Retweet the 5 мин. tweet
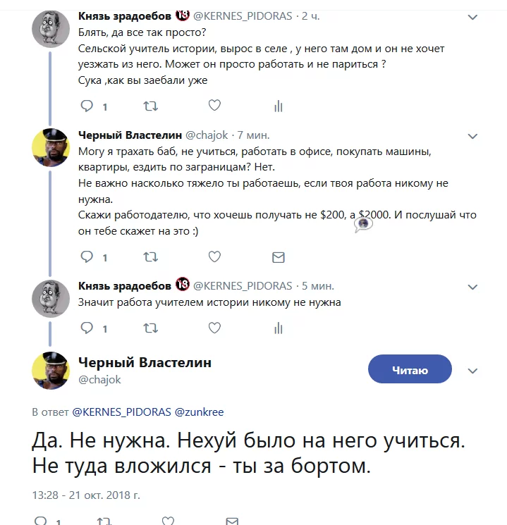The image size is (507, 525). [150, 328]
